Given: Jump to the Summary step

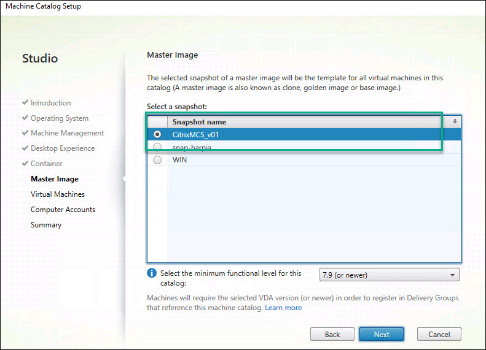Looking at the screenshot, I should tap(46, 225).
